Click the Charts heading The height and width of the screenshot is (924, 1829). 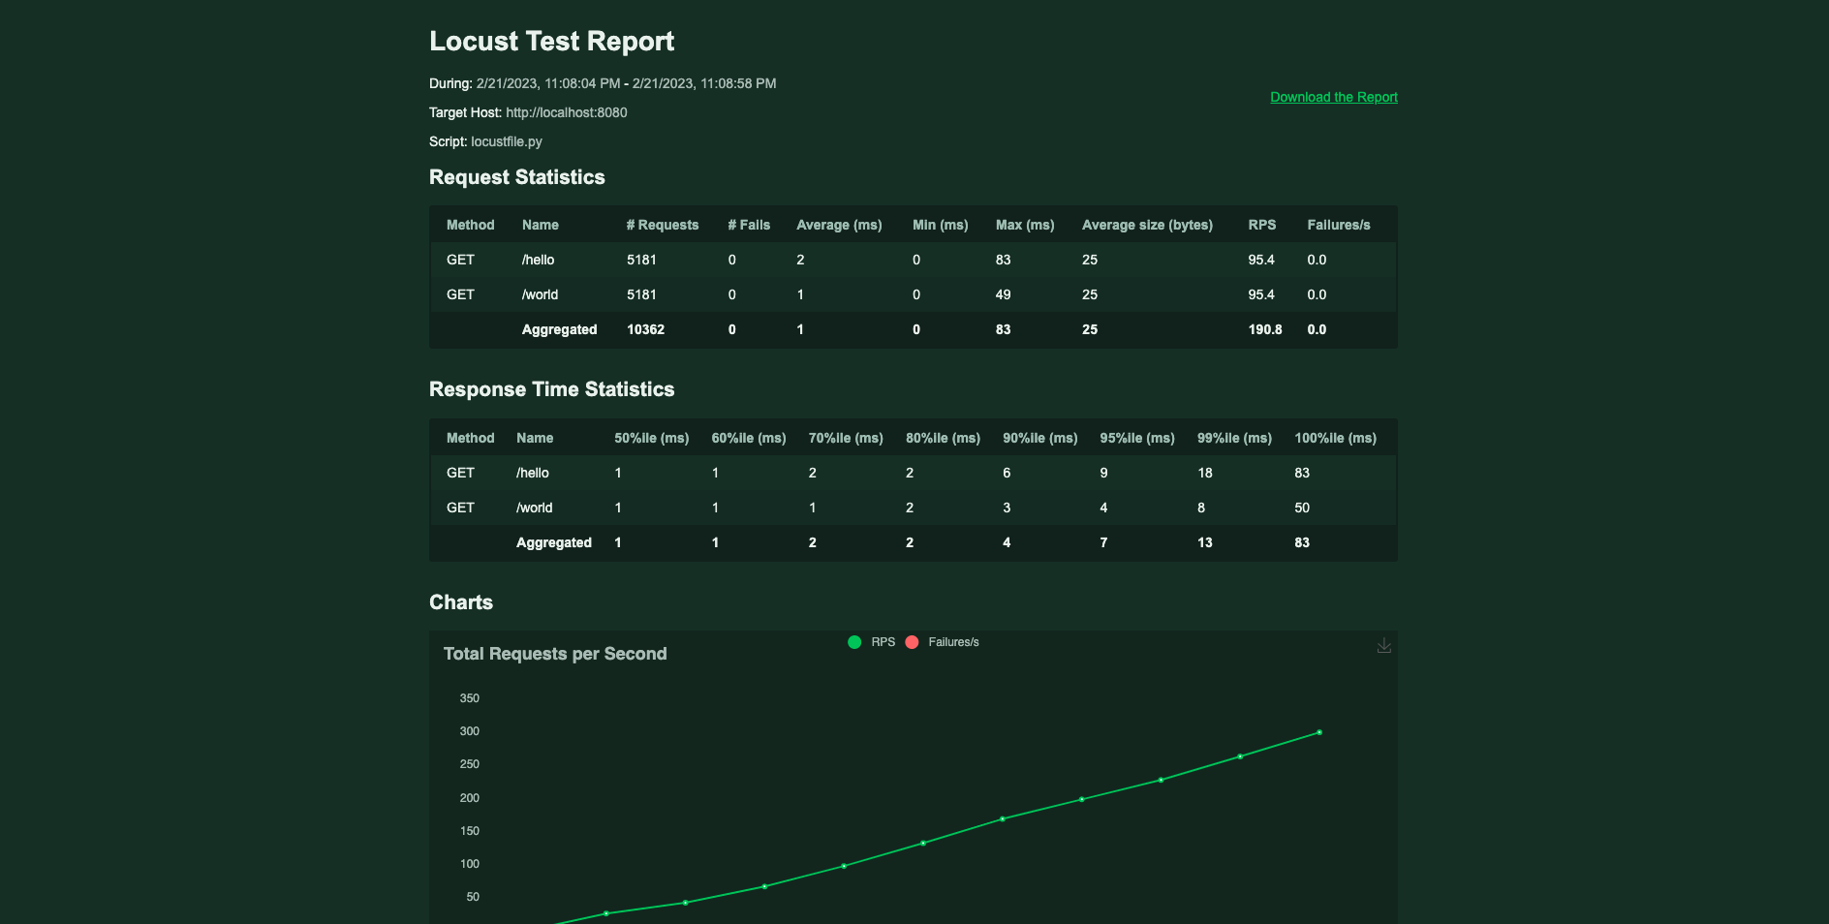coord(460,602)
